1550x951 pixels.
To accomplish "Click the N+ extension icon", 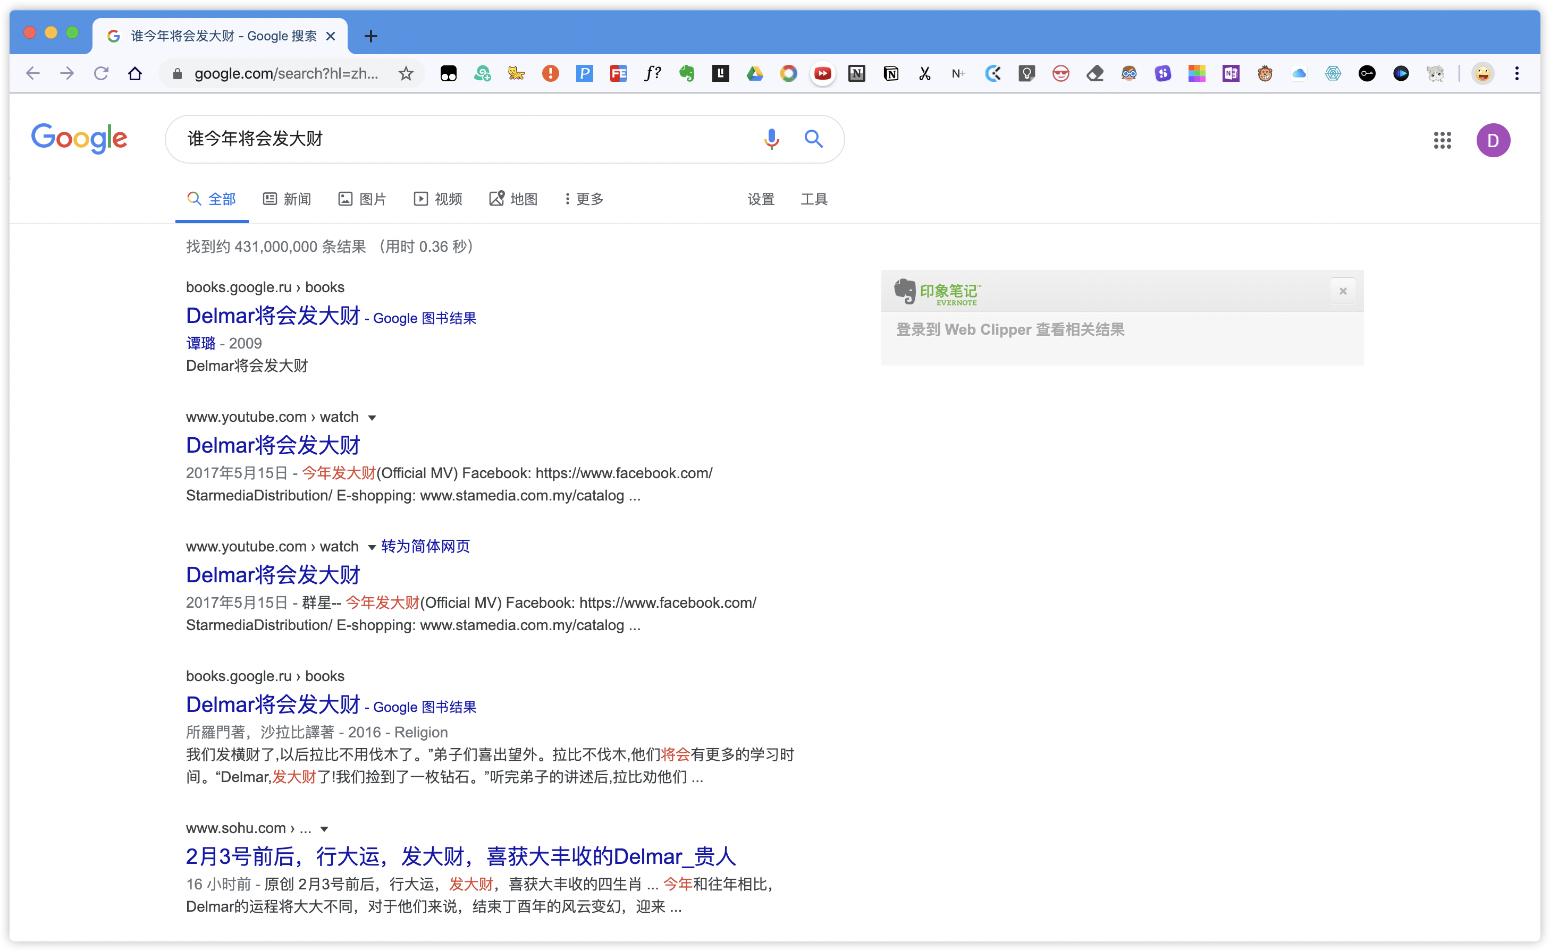I will (958, 74).
